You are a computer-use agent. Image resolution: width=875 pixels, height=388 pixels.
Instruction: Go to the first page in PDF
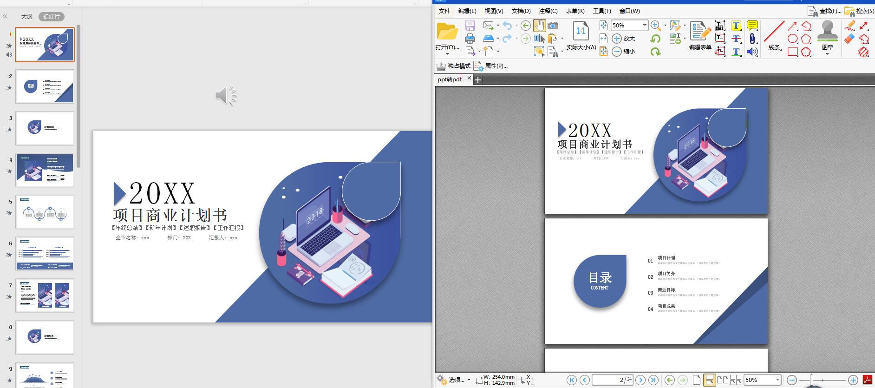coord(572,380)
